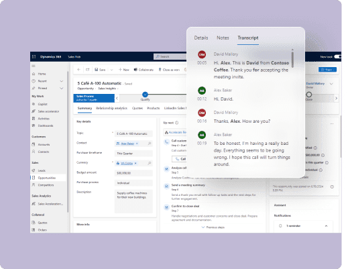Check the Confirm to close deal step
This screenshot has width=348, height=269.
point(166,207)
